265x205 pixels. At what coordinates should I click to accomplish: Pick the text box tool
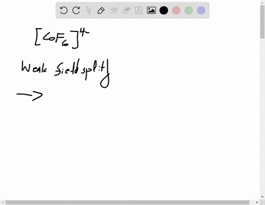[x=139, y=10]
